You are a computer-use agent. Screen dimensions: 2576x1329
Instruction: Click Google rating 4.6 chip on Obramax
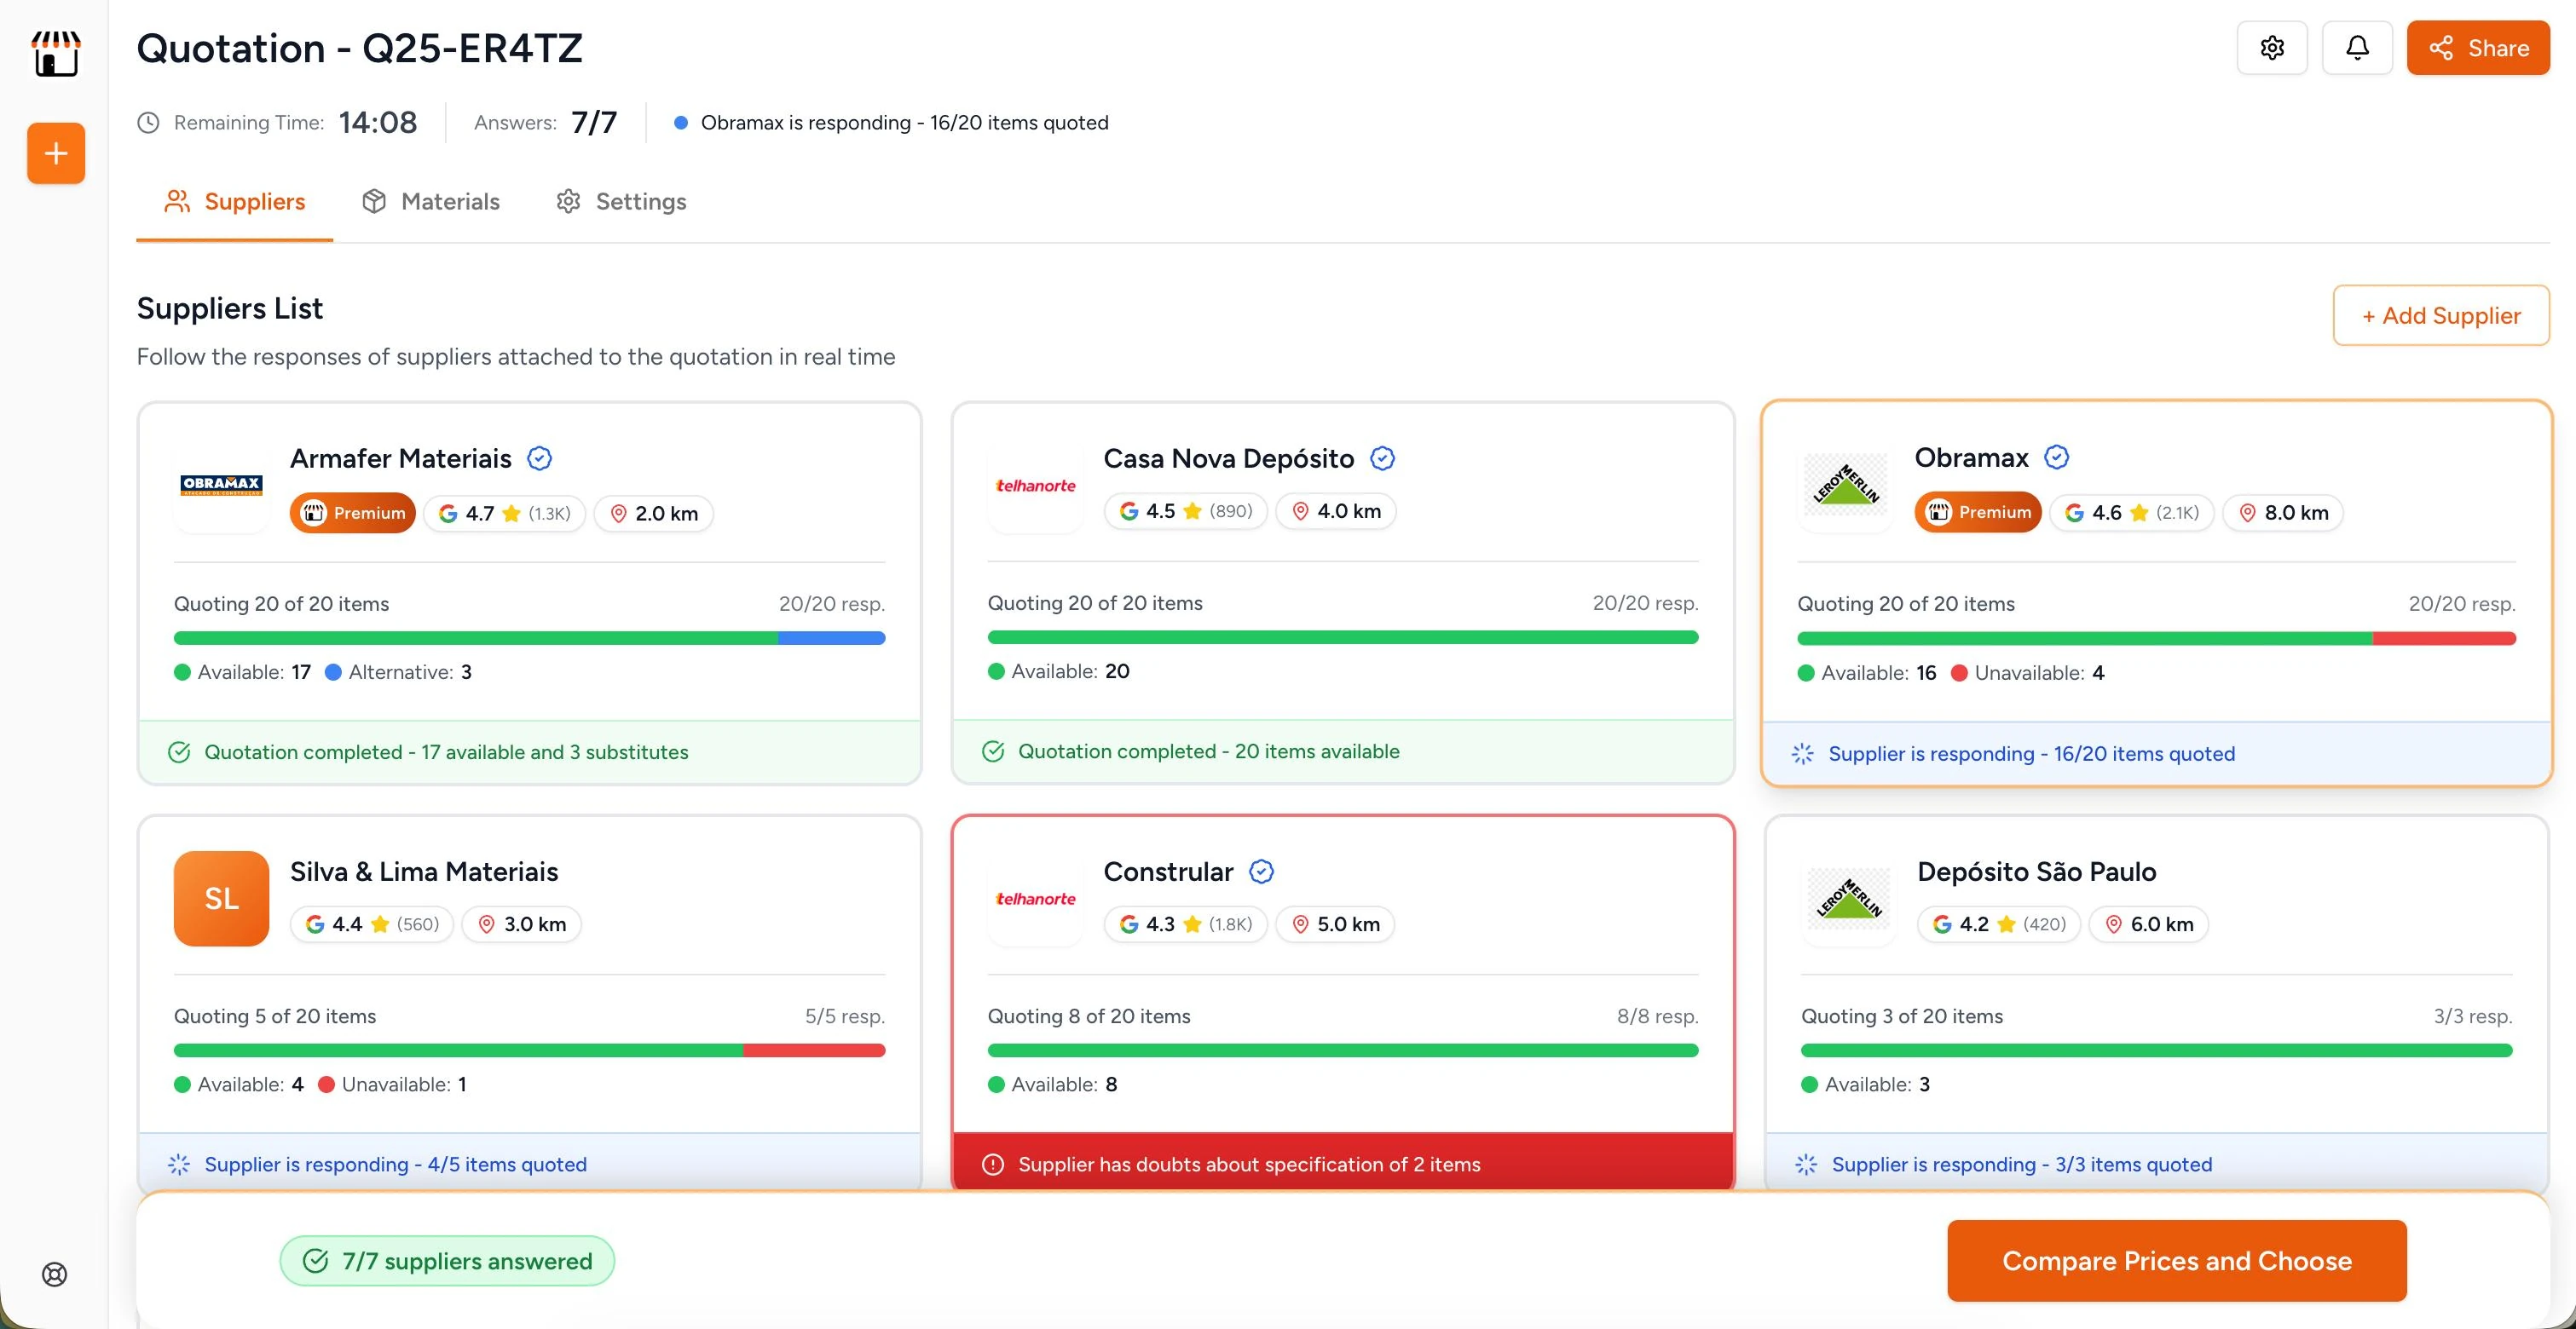[x=2131, y=513]
